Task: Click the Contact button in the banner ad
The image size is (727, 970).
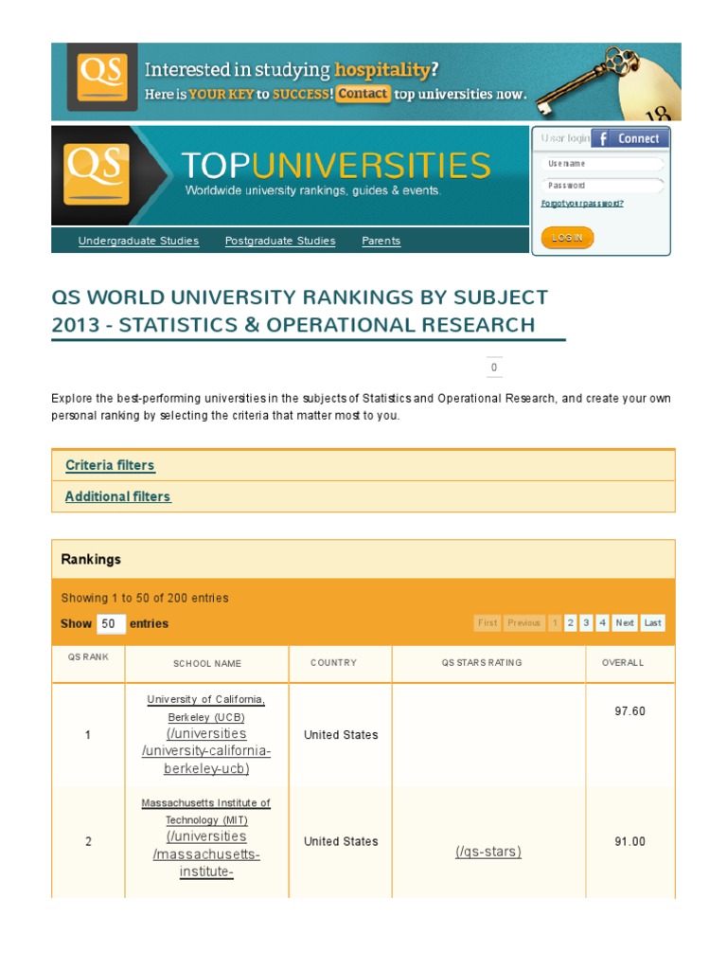Action: tap(363, 94)
